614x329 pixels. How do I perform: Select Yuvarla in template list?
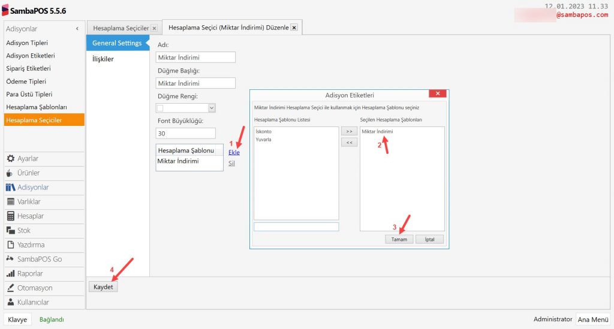coord(264,139)
